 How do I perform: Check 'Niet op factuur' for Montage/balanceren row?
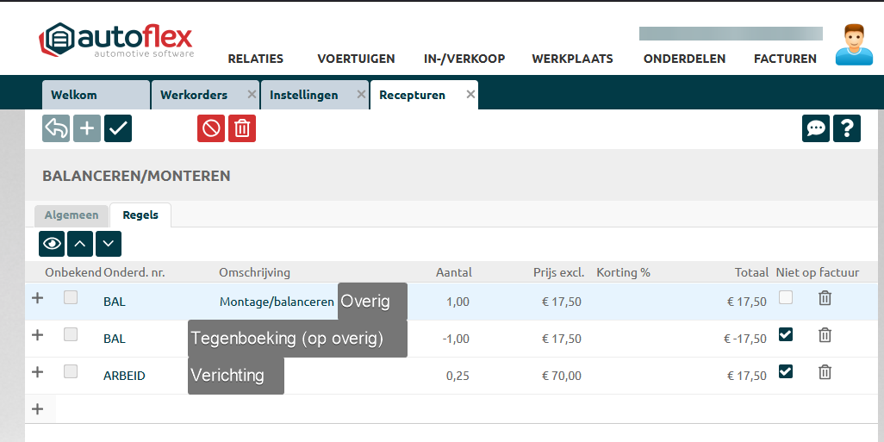[x=786, y=297]
